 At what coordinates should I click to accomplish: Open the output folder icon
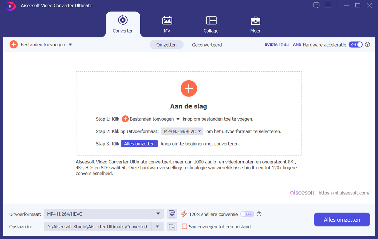click(172, 226)
